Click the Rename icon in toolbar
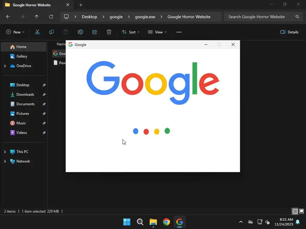 pyautogui.click(x=80, y=32)
